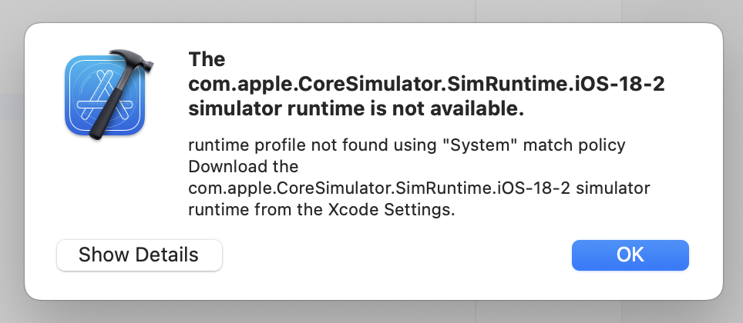This screenshot has width=743, height=323.
Task: Expand error info with Show Details
Action: pyautogui.click(x=139, y=255)
